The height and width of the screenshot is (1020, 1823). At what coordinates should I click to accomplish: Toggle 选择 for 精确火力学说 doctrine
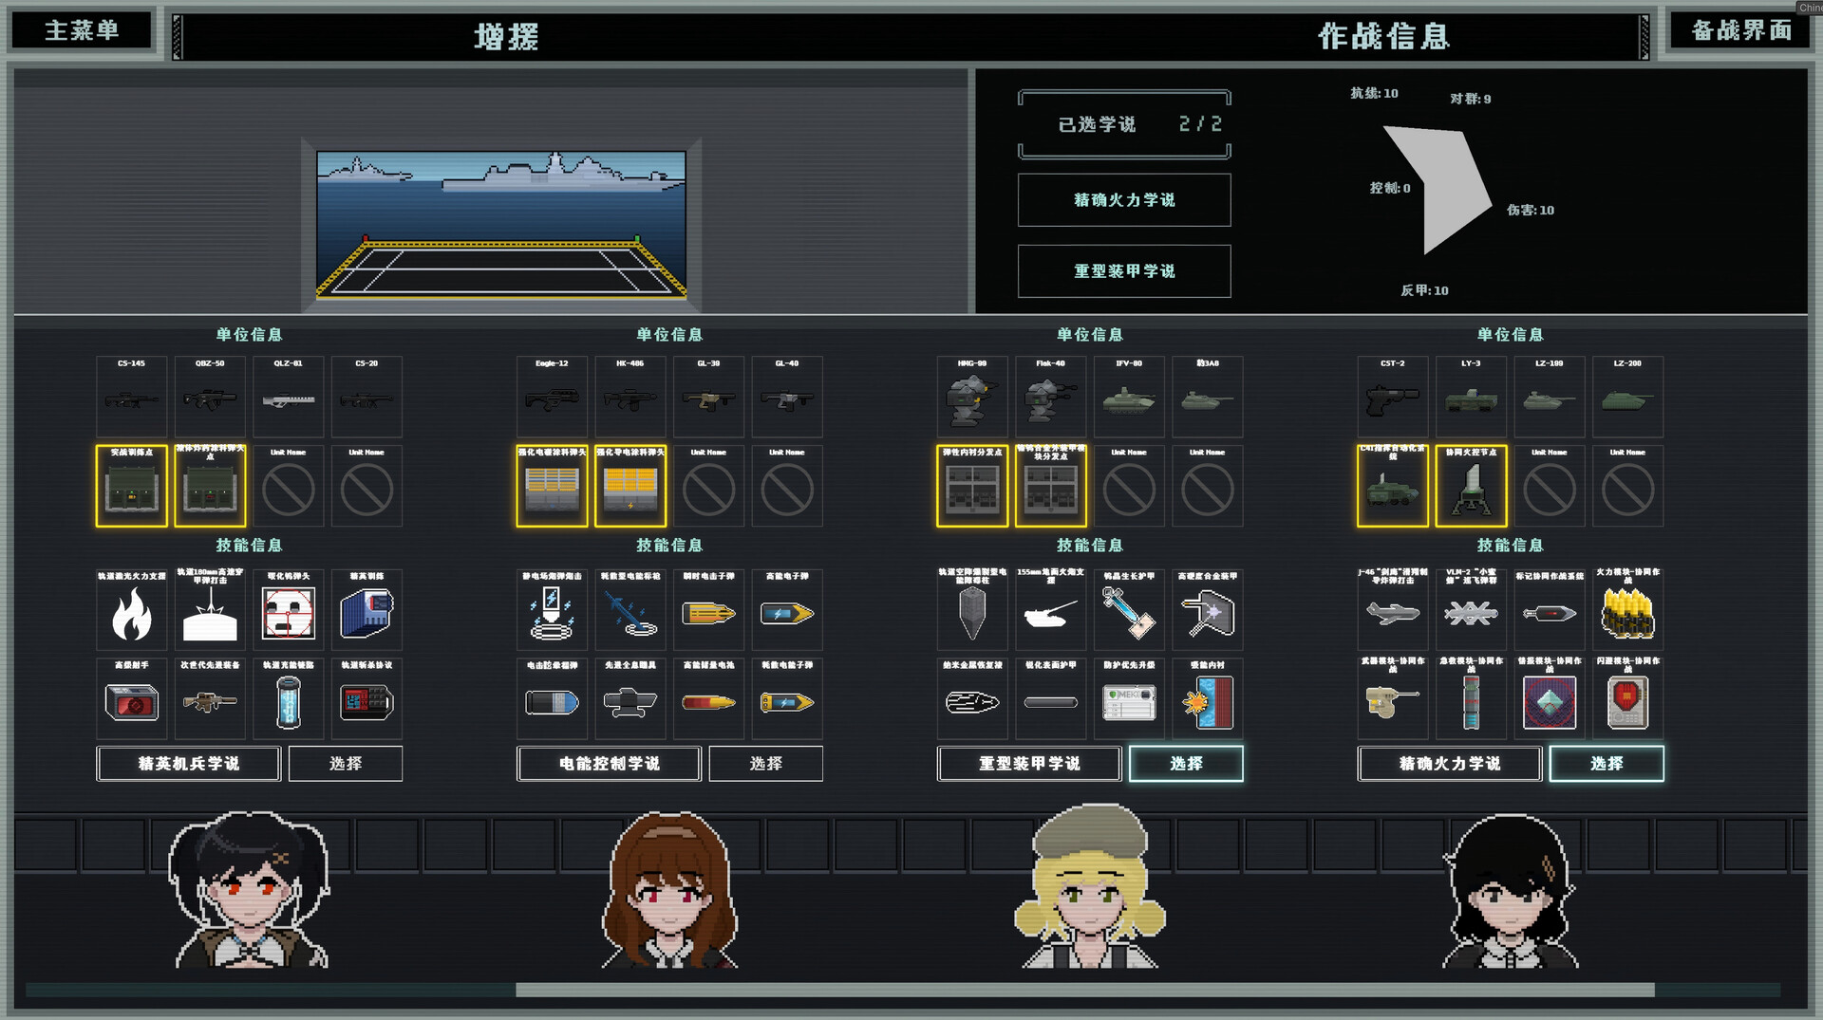(1607, 764)
